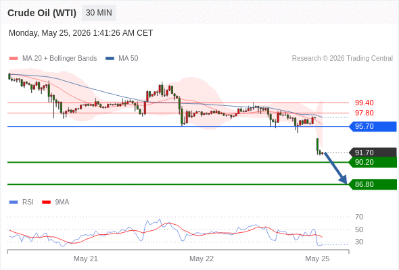This screenshot has height=270, width=399.
Task: Click the 30 MIN timeframe badge
Action: pyautogui.click(x=99, y=13)
